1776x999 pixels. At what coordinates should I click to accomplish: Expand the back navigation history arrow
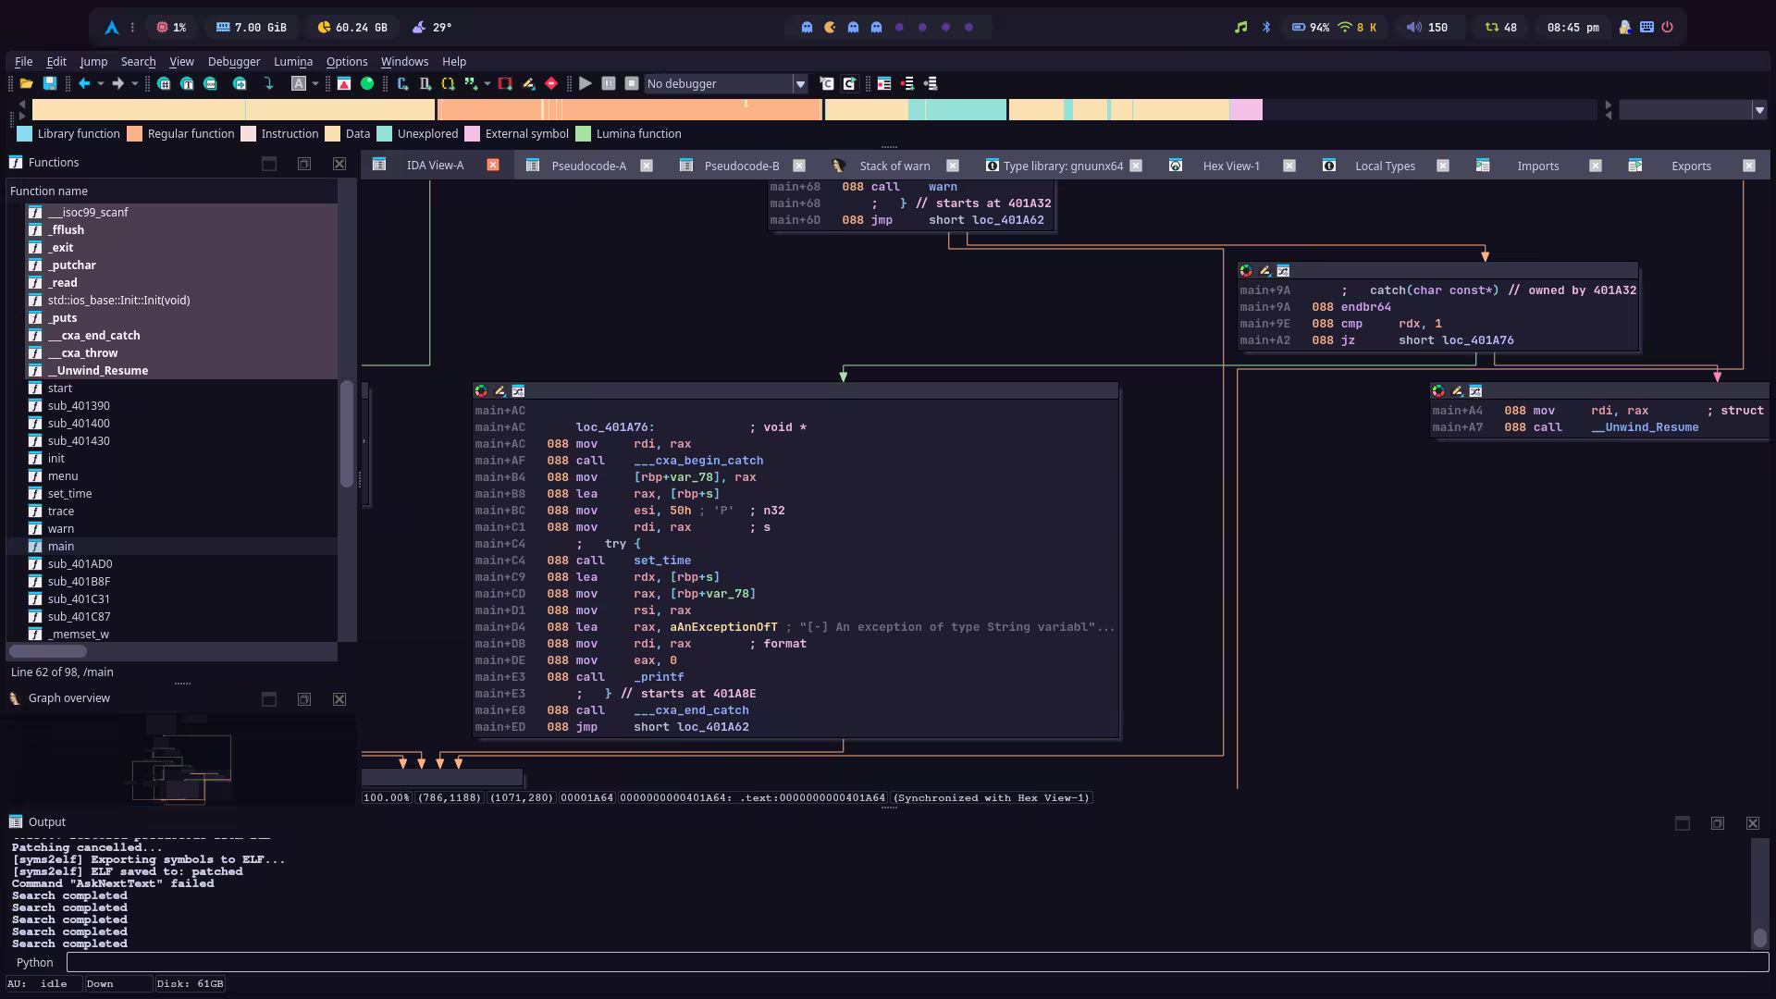coord(100,84)
